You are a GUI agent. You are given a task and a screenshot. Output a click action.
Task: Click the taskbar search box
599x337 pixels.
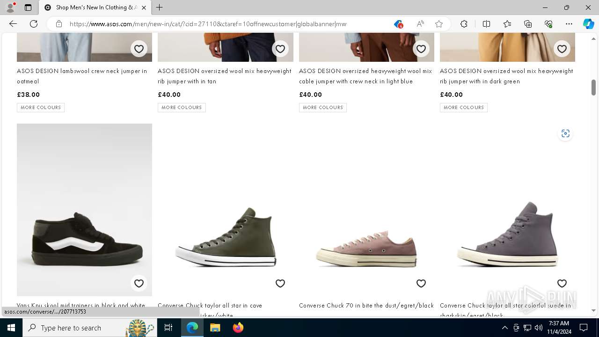click(x=90, y=328)
